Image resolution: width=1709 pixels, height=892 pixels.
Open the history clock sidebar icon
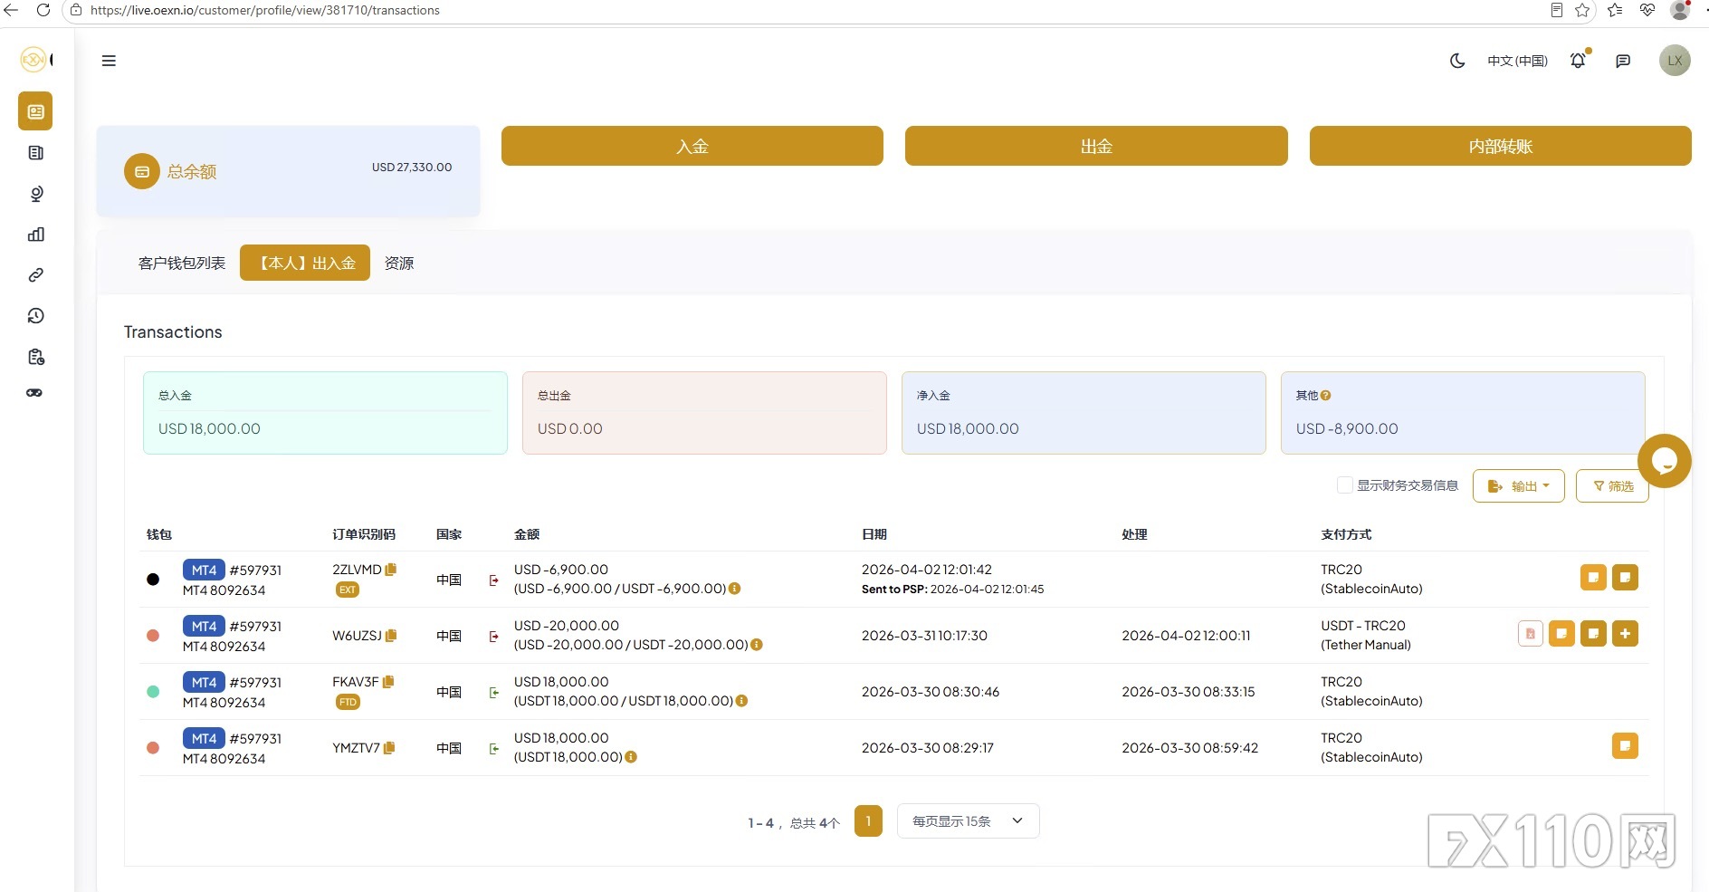coord(35,316)
